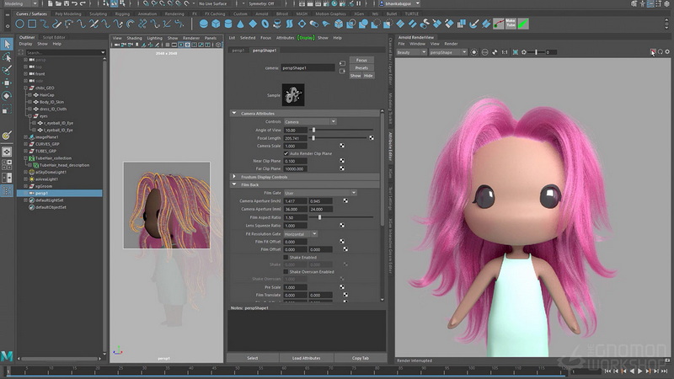Create a polygon Sphere from the shelf
This screenshot has height=379, width=674.
coord(204,24)
